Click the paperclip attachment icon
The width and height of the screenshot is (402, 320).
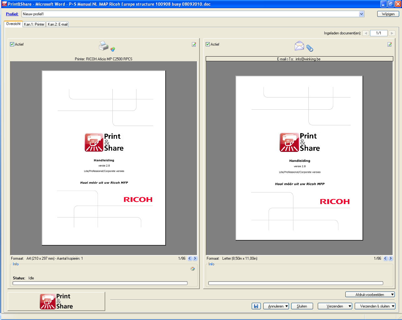(x=310, y=48)
